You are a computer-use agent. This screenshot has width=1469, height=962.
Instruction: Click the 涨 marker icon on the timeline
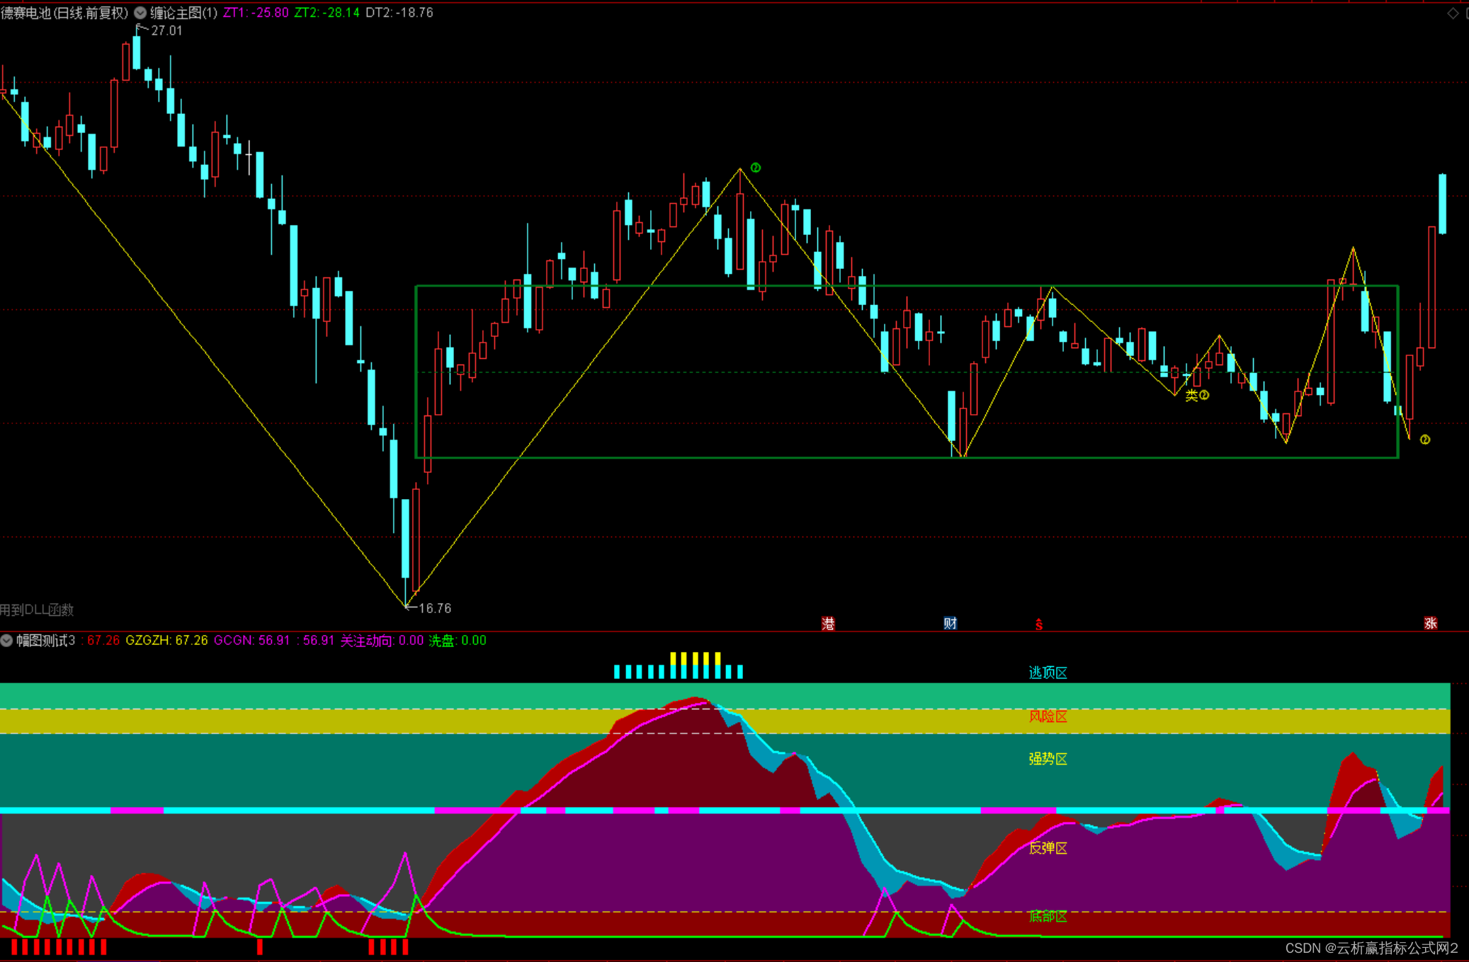[x=1430, y=624]
